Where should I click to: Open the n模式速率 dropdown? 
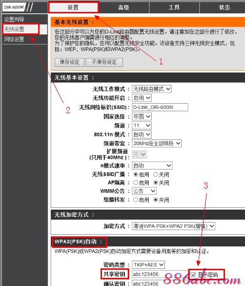tap(152, 166)
